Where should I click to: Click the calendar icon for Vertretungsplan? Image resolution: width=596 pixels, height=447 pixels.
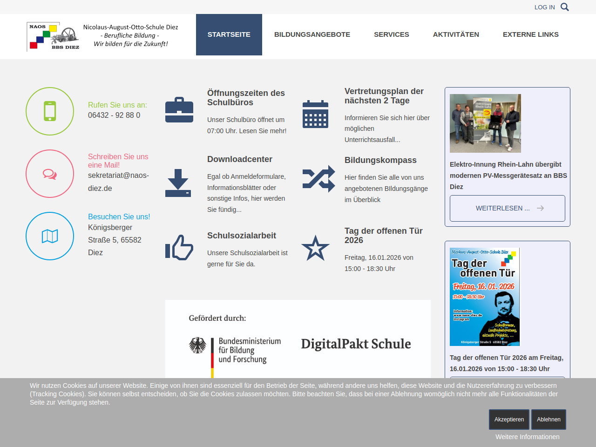[x=315, y=114]
